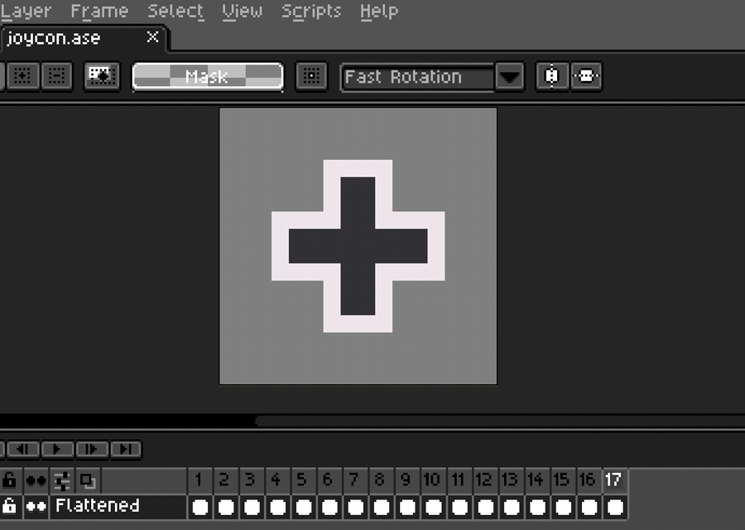Select frame 17 header
This screenshot has width=745, height=530.
click(615, 480)
